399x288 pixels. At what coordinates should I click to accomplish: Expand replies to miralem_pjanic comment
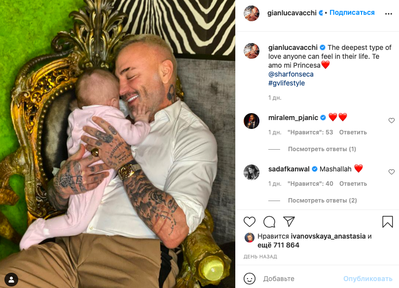[x=322, y=149]
